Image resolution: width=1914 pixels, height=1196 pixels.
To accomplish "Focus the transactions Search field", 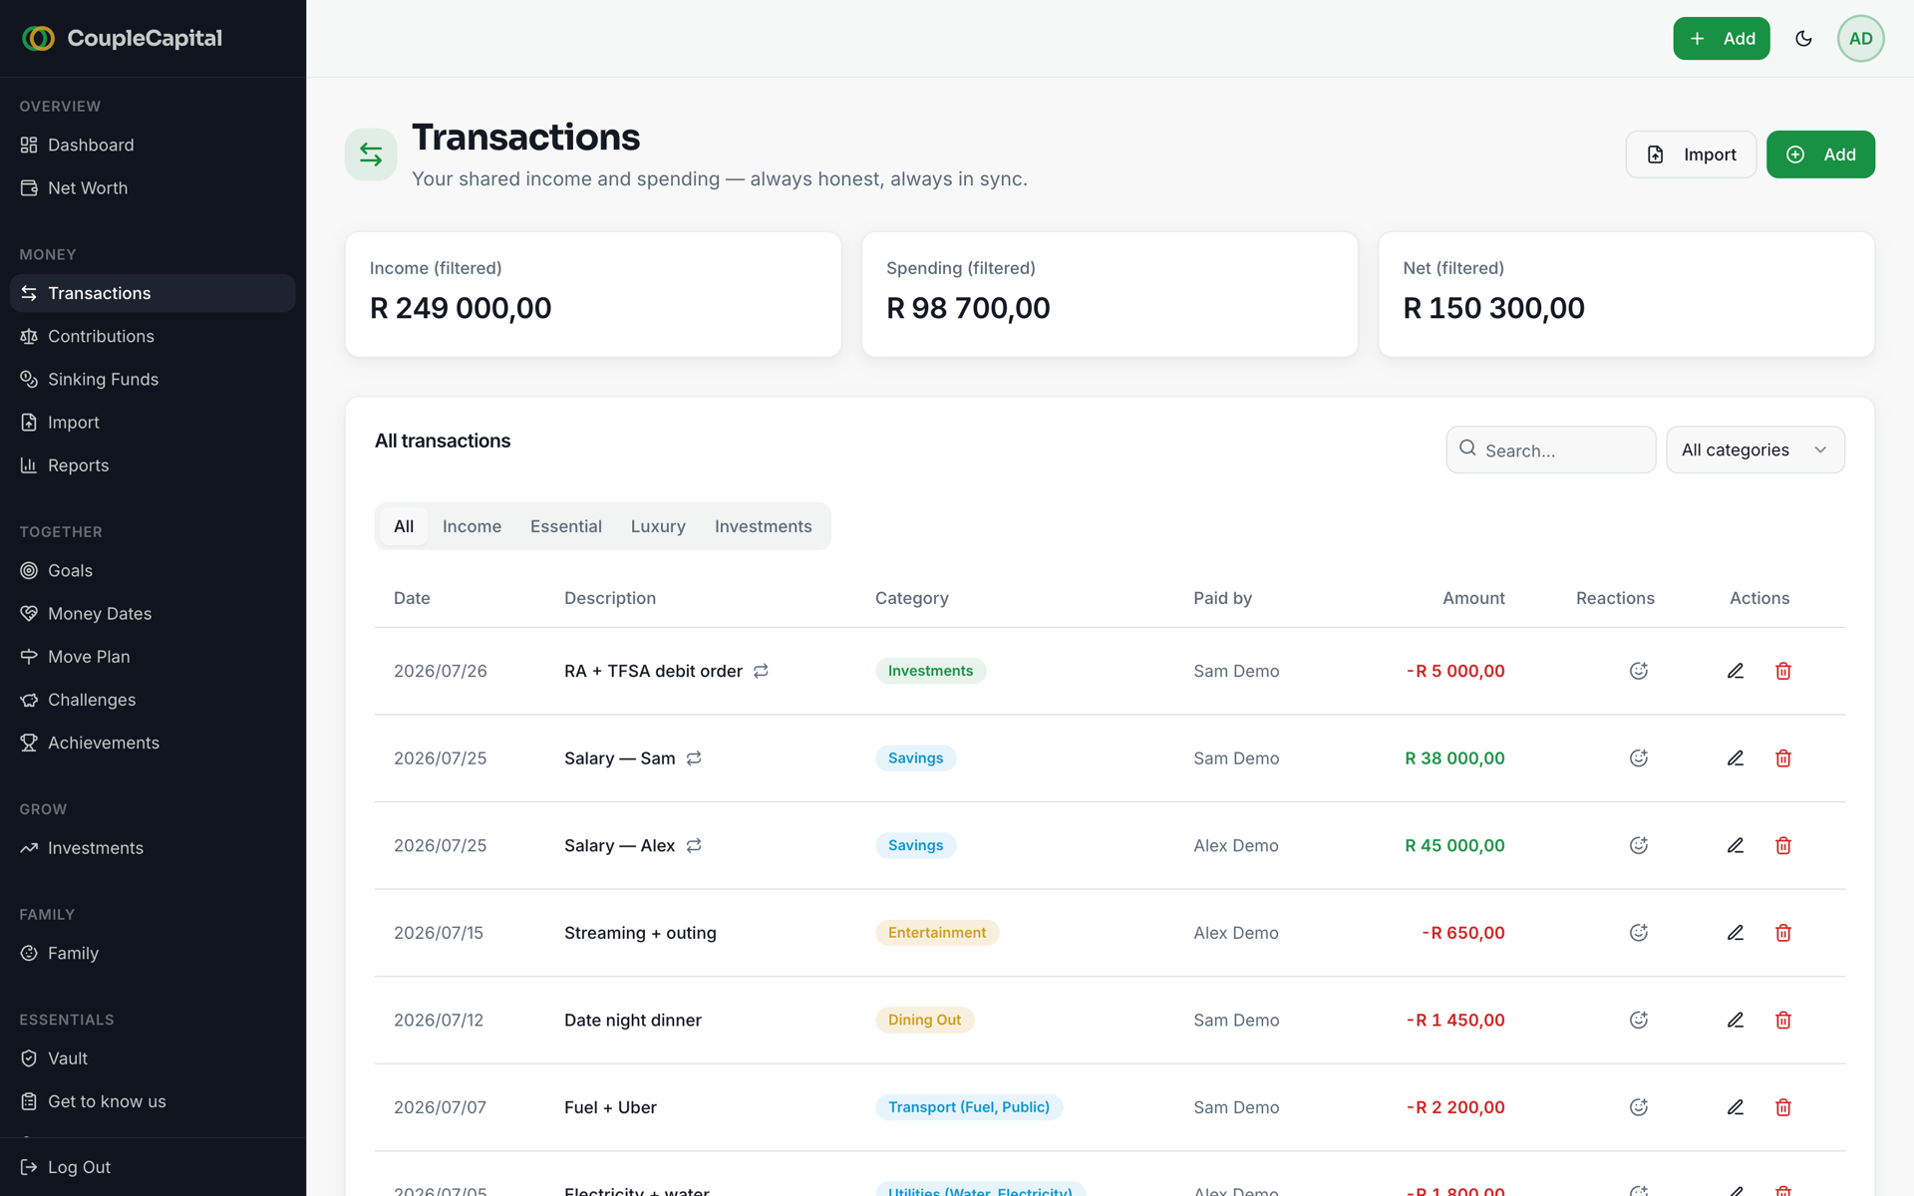I will pyautogui.click(x=1550, y=449).
